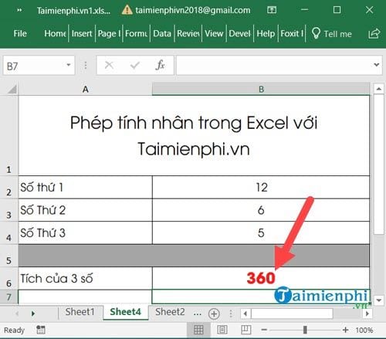Click the 100% zoom level button
This screenshot has width=386, height=339.
(x=364, y=330)
